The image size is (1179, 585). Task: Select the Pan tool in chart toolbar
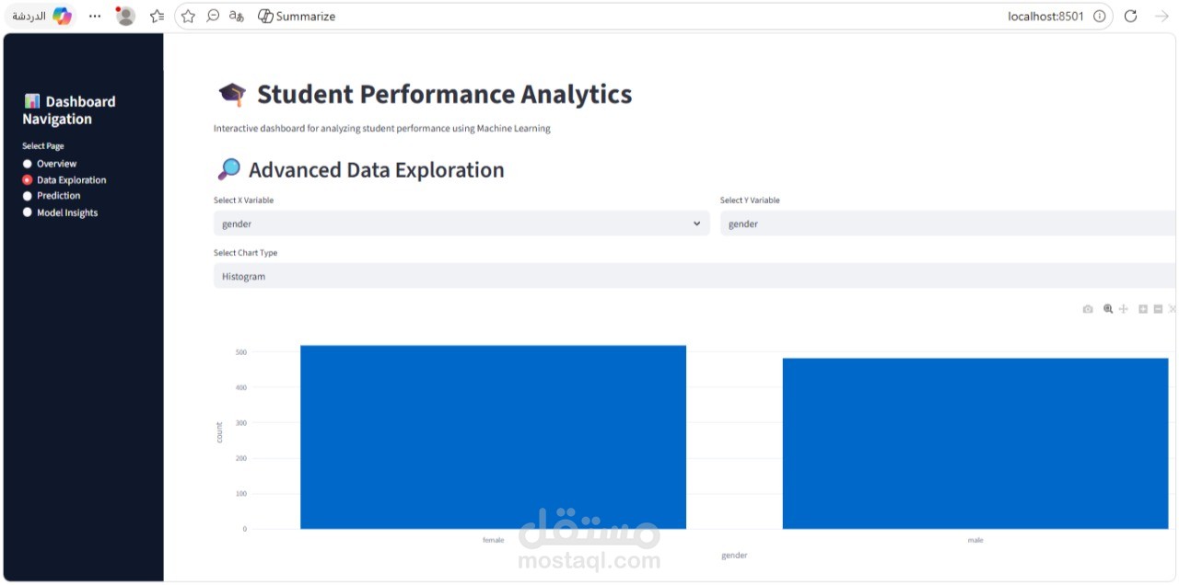tap(1124, 309)
